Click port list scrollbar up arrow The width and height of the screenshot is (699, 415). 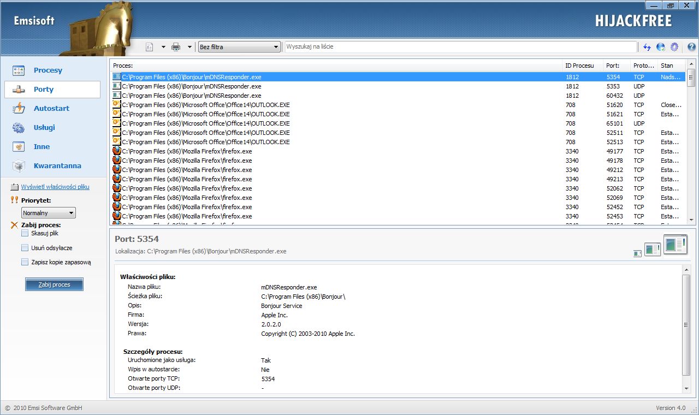pyautogui.click(x=691, y=64)
